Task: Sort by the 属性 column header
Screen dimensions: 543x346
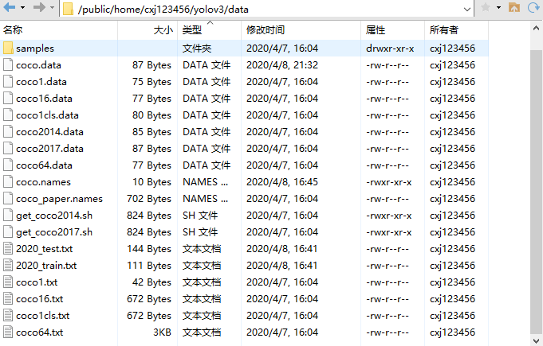Action: 393,30
